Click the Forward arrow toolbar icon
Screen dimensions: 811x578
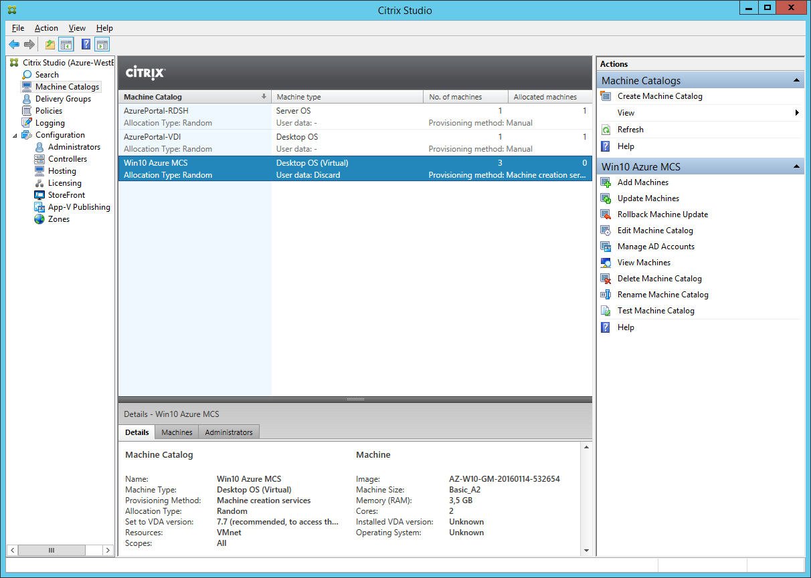(29, 45)
